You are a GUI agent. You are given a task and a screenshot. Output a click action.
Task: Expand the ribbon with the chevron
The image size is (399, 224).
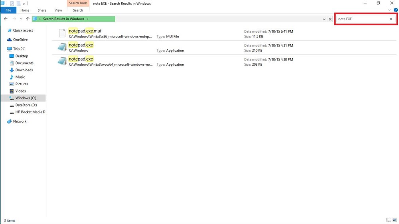click(389, 10)
